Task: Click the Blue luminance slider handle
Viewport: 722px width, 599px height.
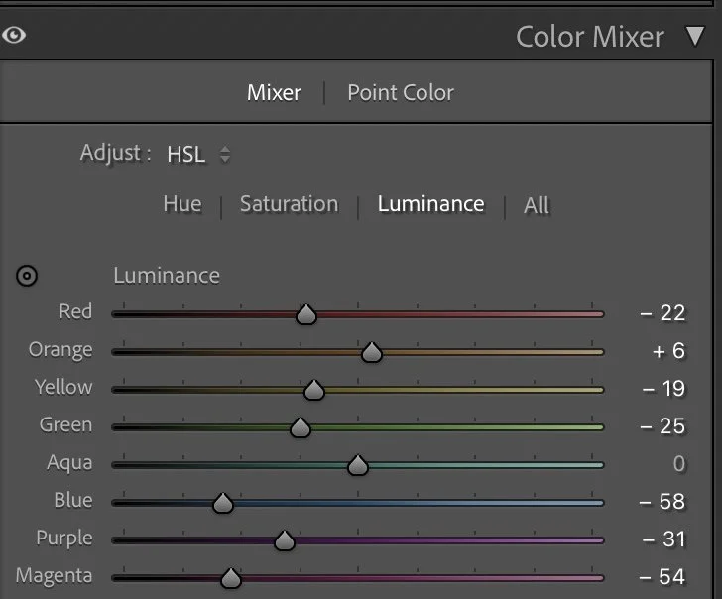Action: point(223,503)
